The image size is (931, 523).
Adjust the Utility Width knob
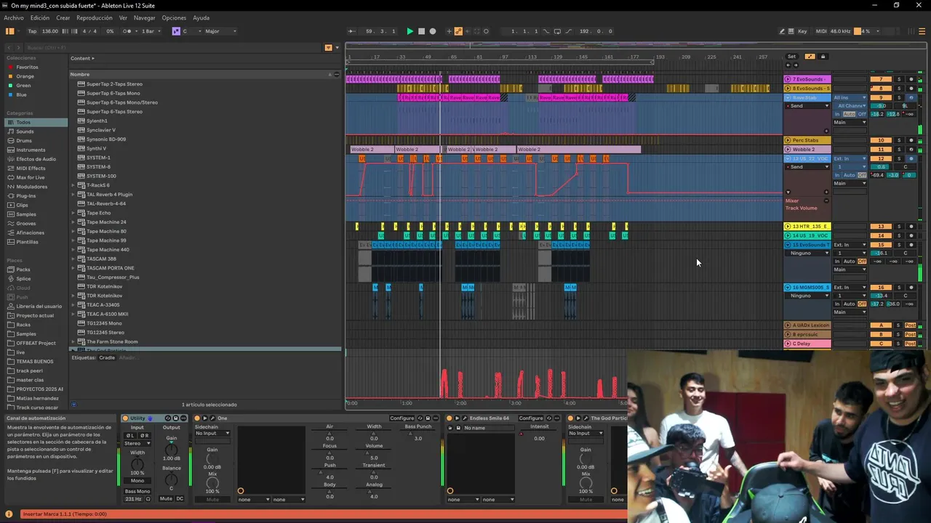pyautogui.click(x=137, y=463)
